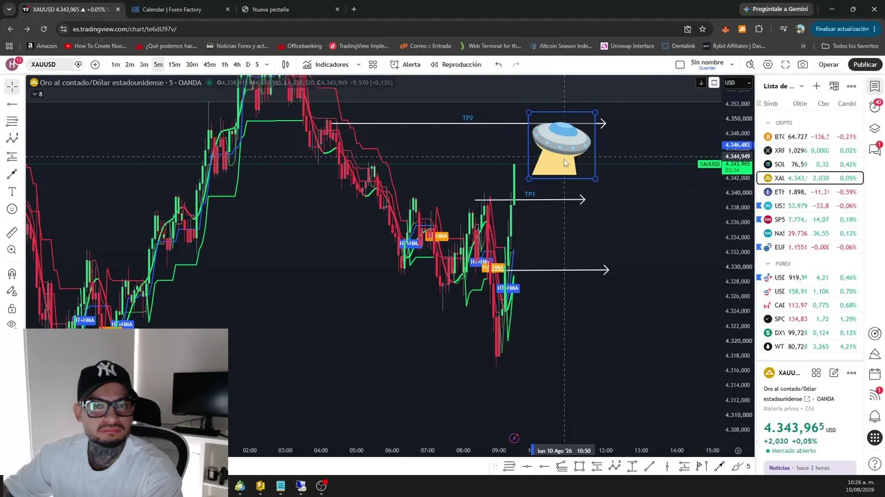This screenshot has width=885, height=497.
Task: Open the Indicadores dialog
Action: coord(326,64)
